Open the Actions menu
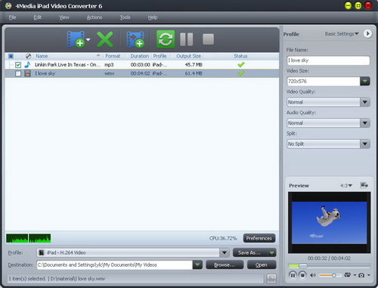Viewport: 378px width, 288px height. click(94, 17)
